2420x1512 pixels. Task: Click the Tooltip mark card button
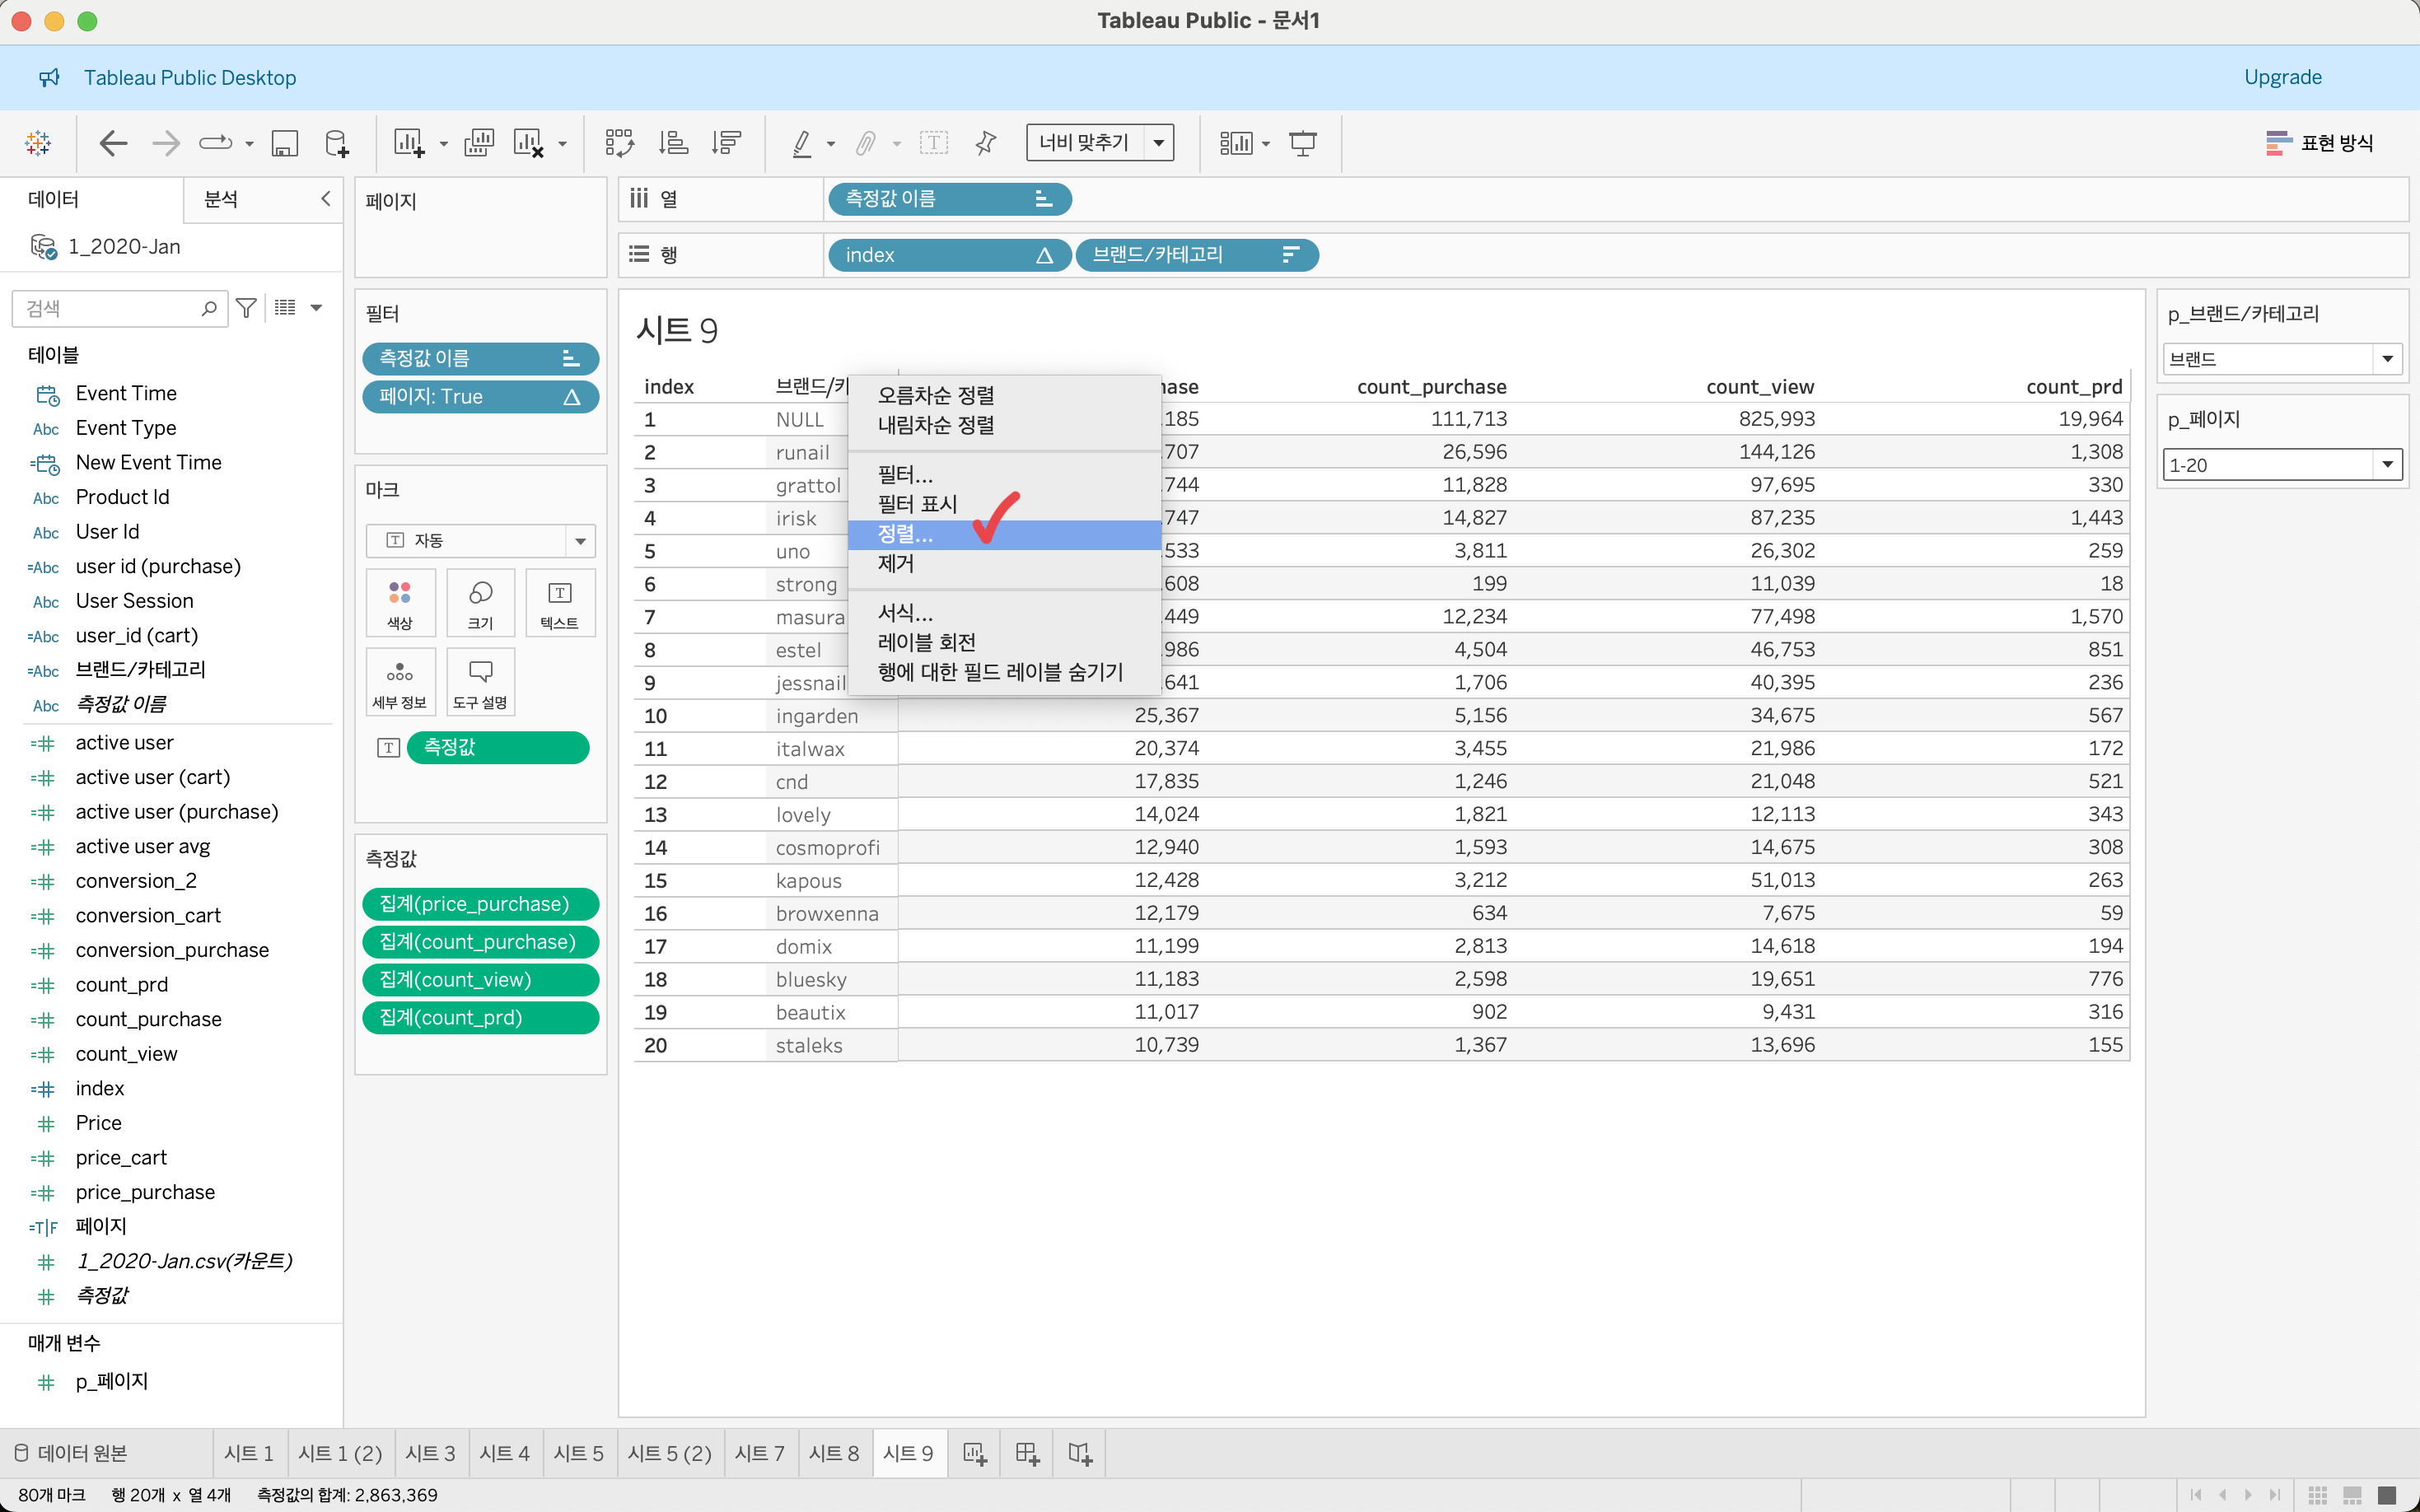(480, 681)
